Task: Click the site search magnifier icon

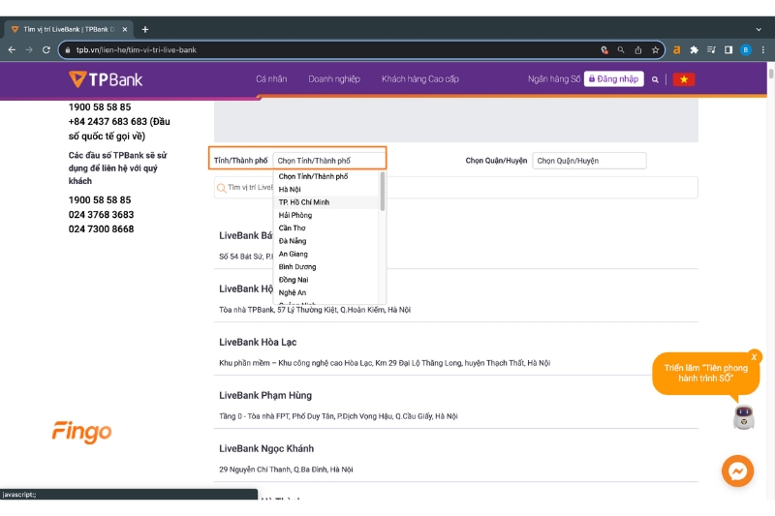Action: click(x=655, y=79)
